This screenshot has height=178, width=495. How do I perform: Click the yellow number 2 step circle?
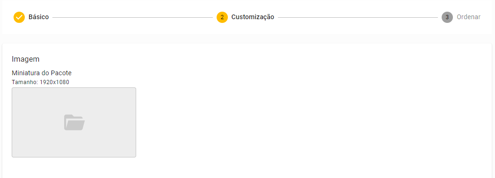coord(222,17)
